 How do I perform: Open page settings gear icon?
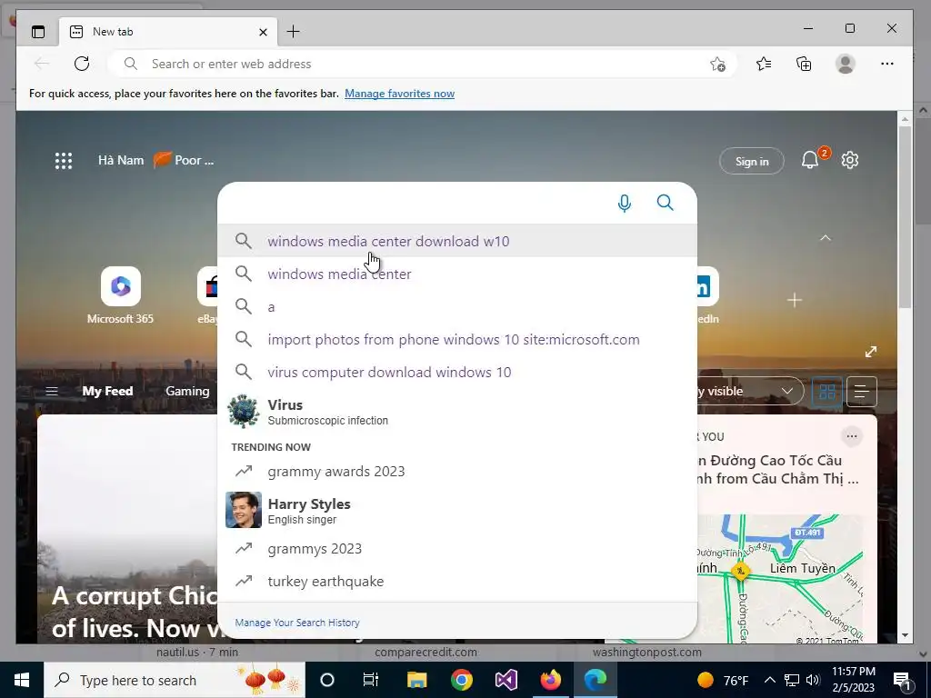point(850,160)
